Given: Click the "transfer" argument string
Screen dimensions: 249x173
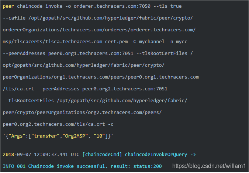Looking at the screenshot, I should coord(45,136).
